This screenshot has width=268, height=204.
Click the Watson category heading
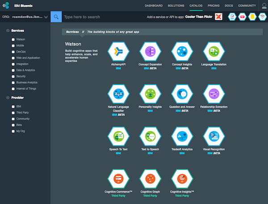[73, 44]
